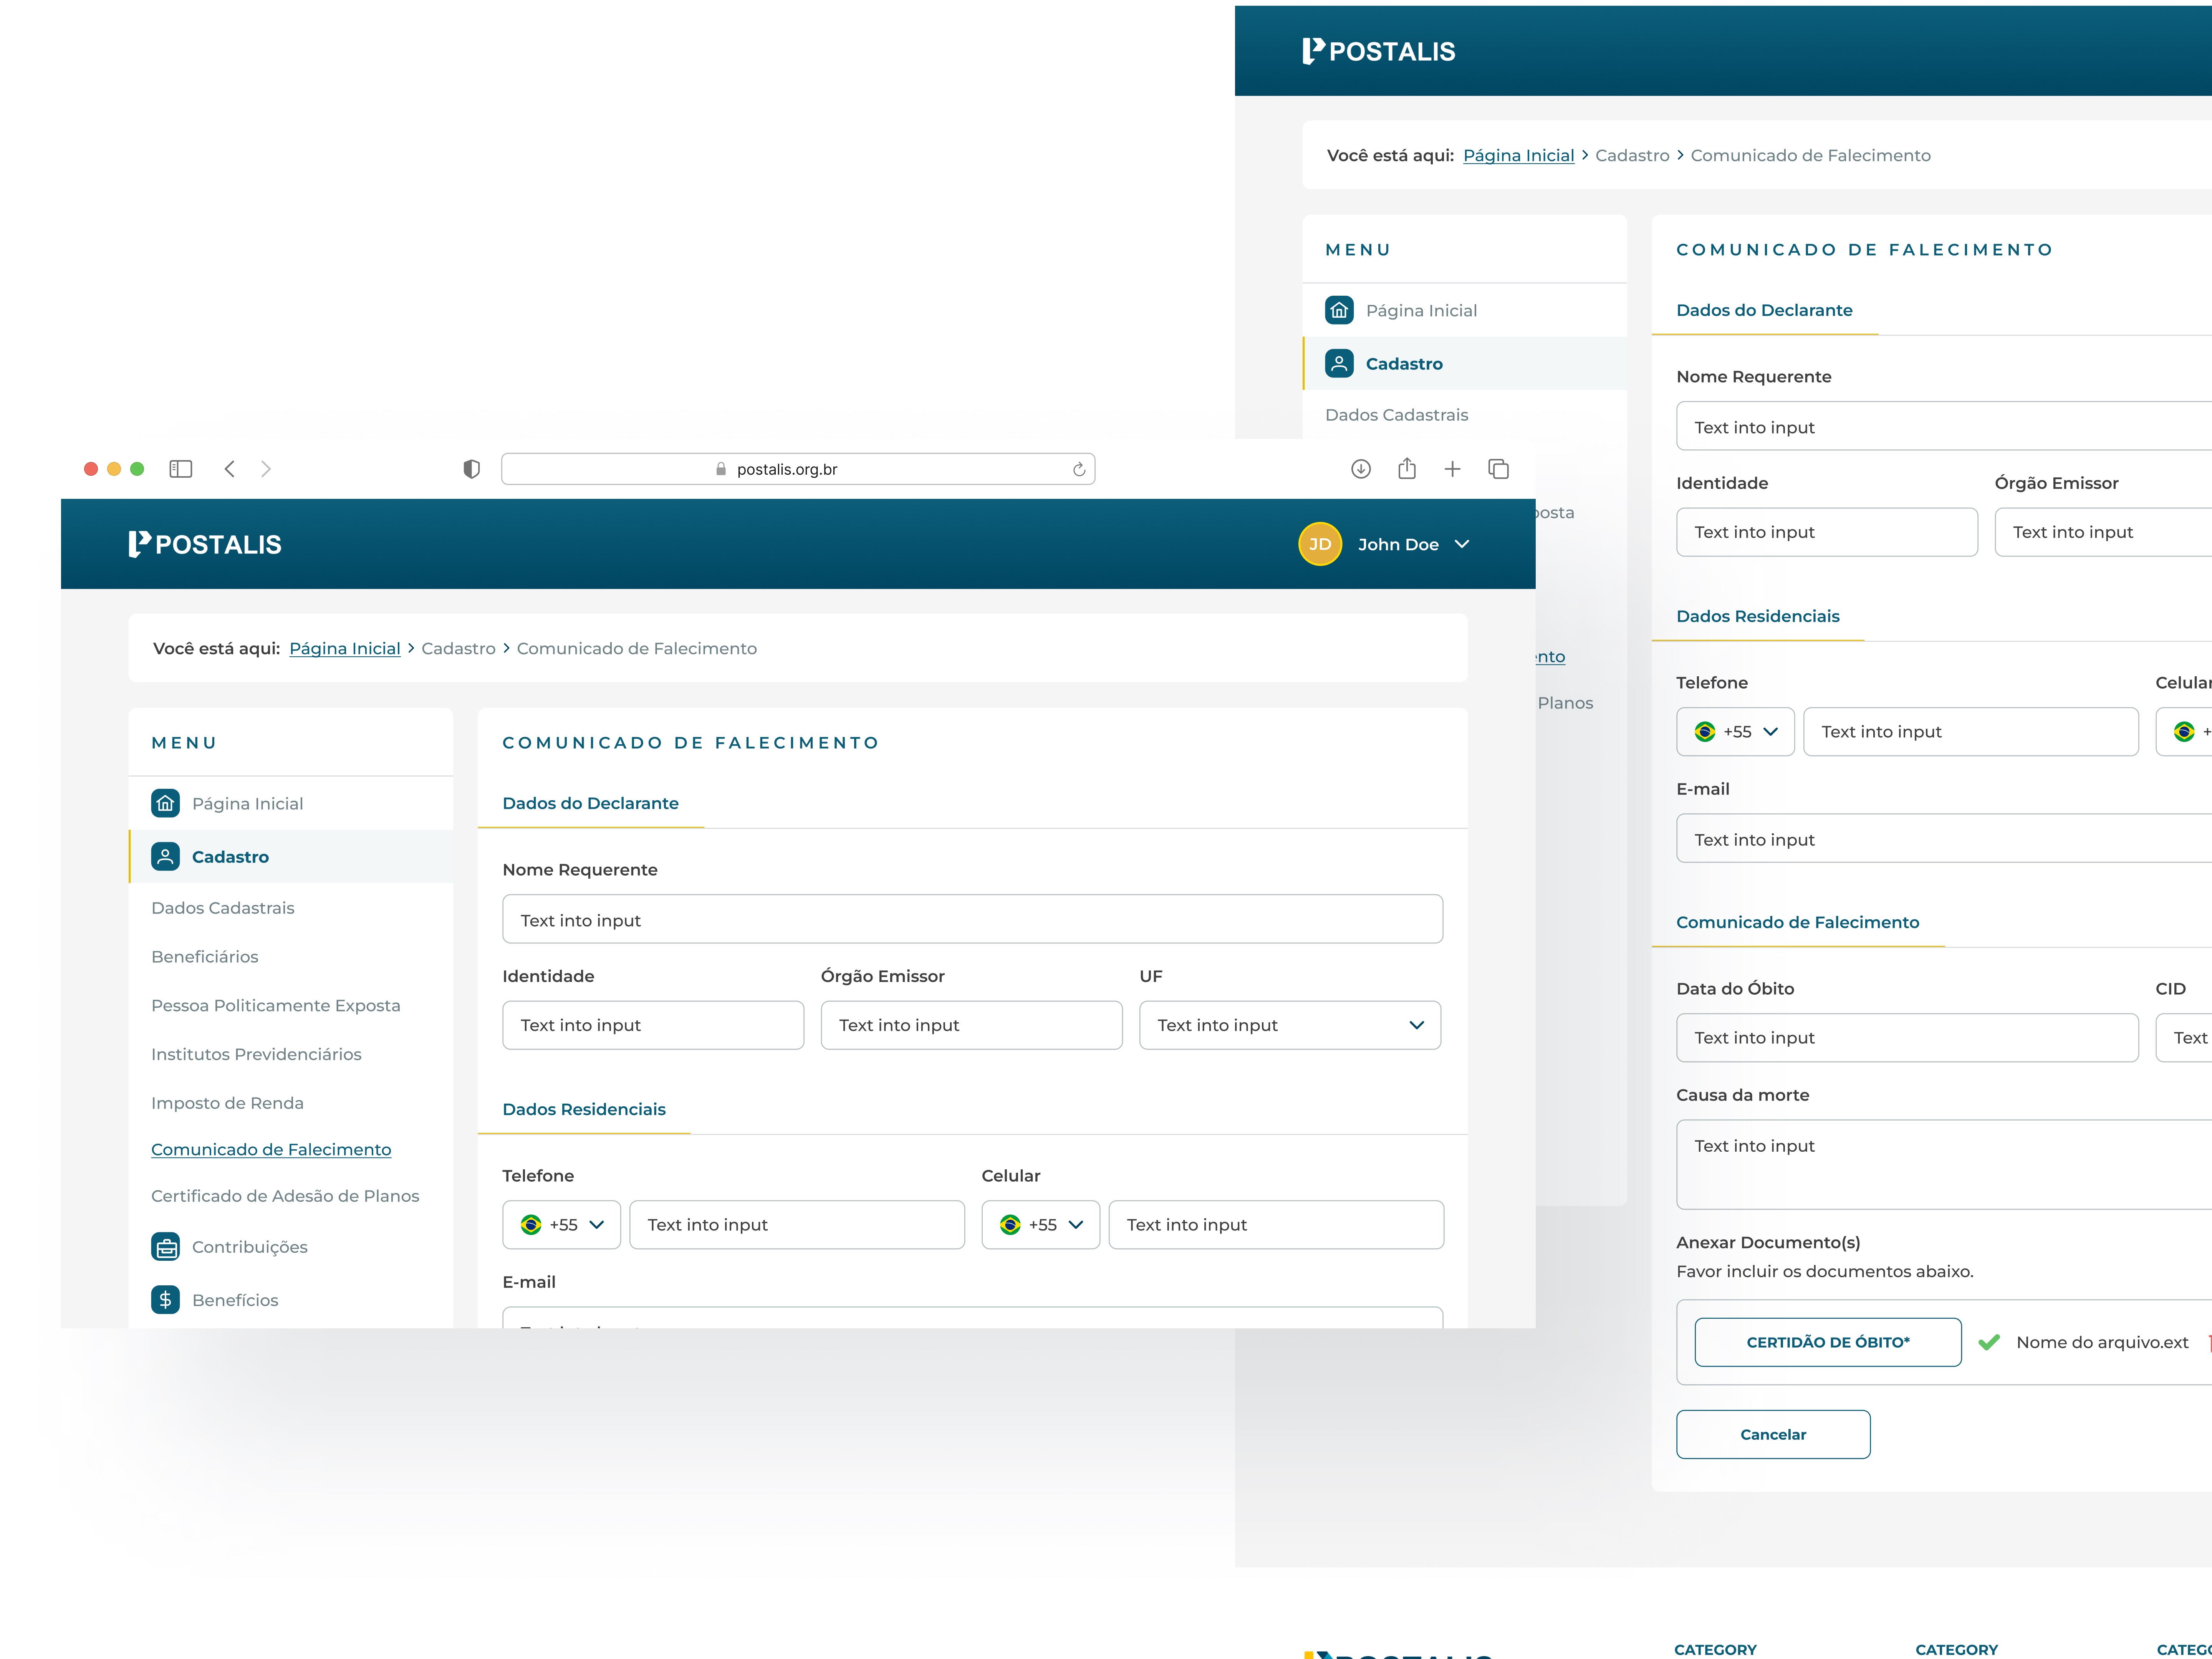Click the browser tab overview icon
2212x1659 pixels.
point(1498,469)
